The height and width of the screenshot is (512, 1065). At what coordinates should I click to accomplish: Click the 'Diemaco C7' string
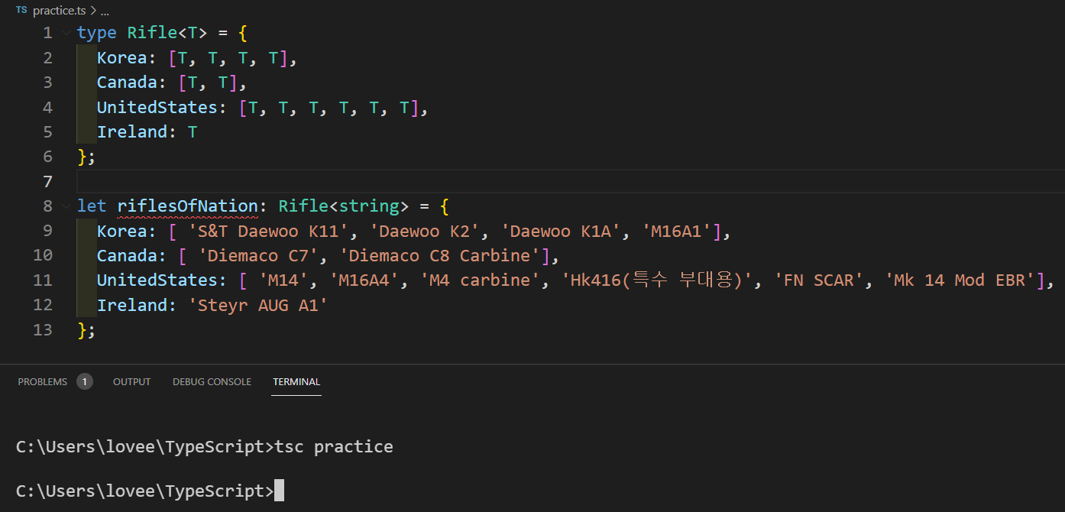(x=257, y=256)
